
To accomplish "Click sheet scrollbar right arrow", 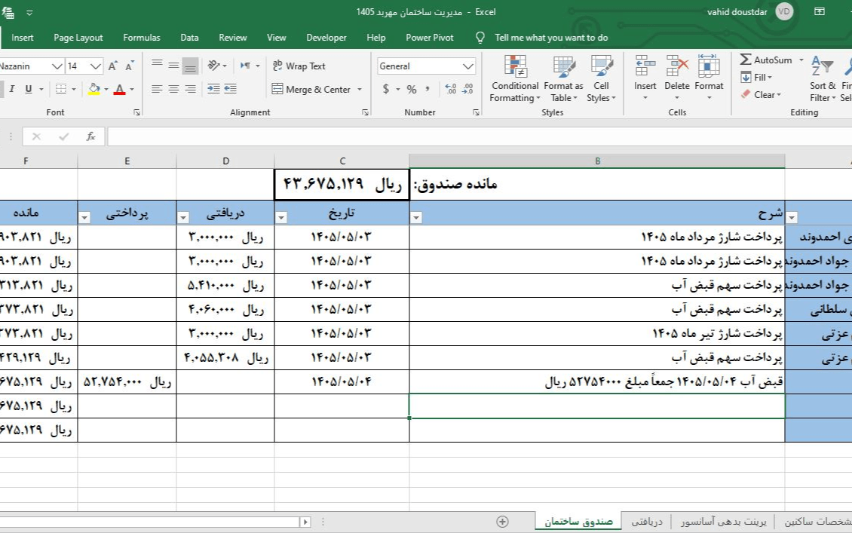I will click(305, 522).
